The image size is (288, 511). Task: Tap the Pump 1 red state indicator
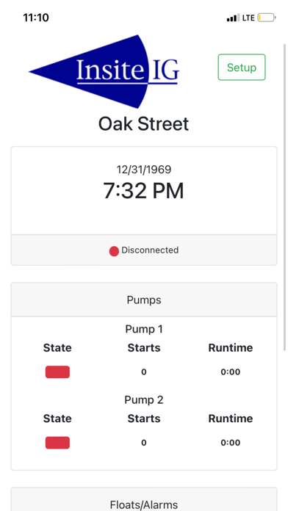point(57,372)
